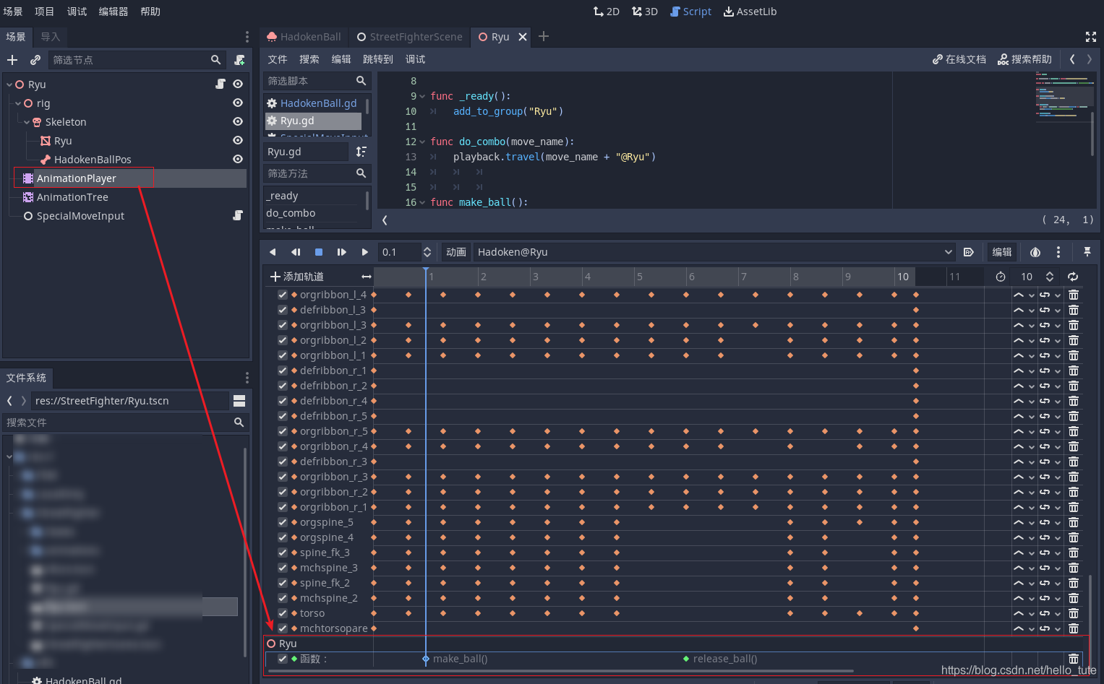The image size is (1104, 684).
Task: Fold the make_ball function
Action: [422, 202]
